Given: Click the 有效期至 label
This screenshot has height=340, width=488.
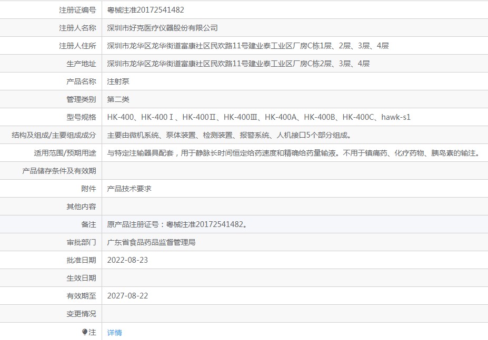Looking at the screenshot, I should pyautogui.click(x=81, y=296).
